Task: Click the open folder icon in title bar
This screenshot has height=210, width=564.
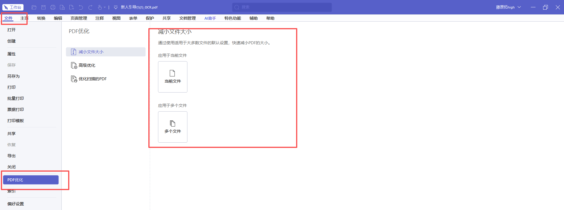Action: pos(34,7)
